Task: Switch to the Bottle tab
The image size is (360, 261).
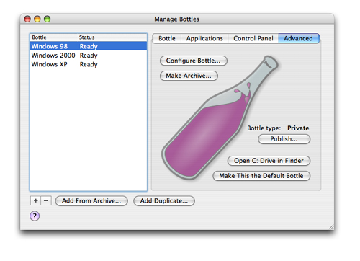Action: coord(167,38)
